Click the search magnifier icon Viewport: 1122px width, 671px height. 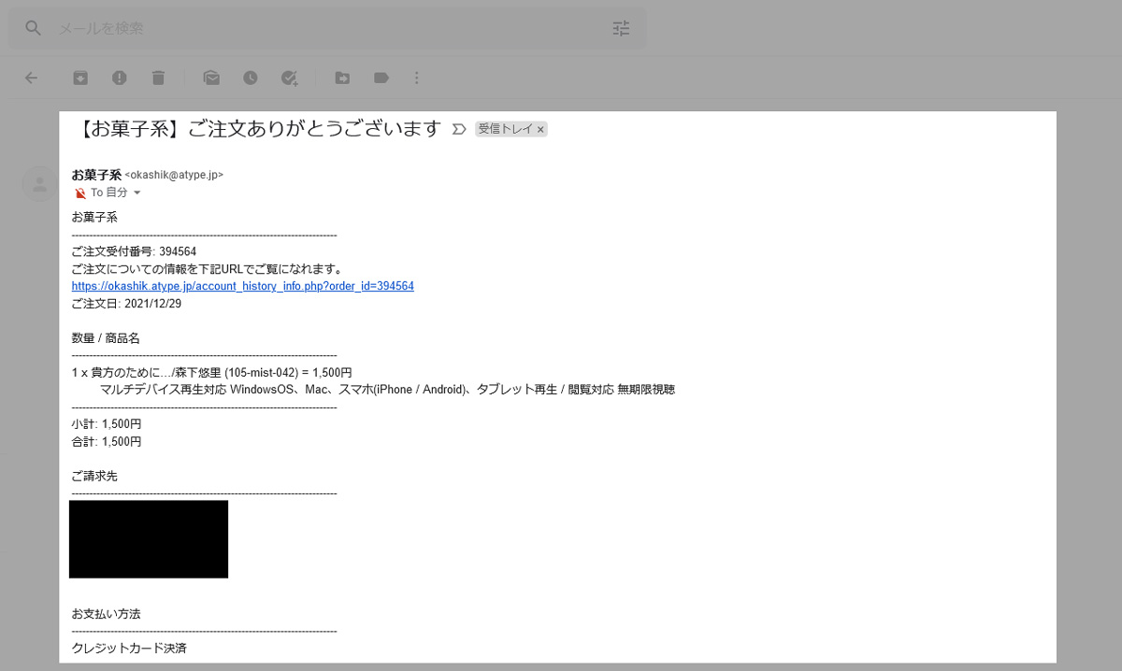tap(34, 28)
